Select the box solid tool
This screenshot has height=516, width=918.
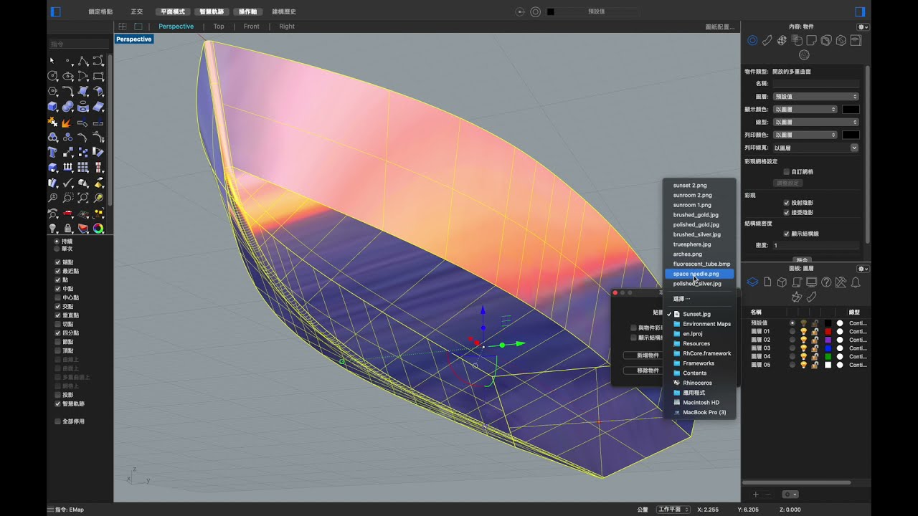52,106
